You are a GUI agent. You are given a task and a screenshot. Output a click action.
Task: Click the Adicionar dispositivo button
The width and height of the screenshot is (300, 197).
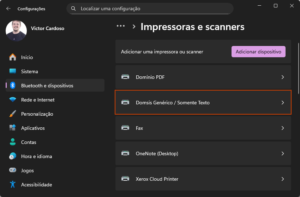click(x=258, y=52)
